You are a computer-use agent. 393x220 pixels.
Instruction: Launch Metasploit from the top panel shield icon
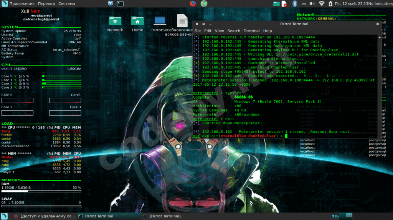[110, 3]
